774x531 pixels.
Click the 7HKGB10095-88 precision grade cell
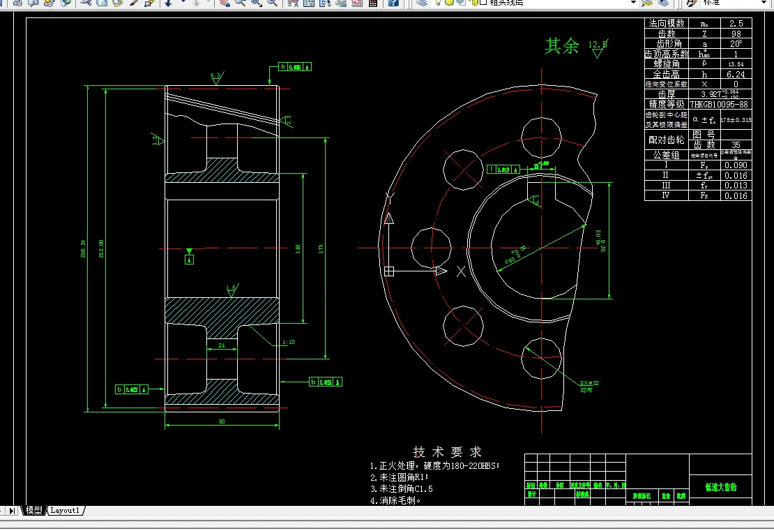[x=719, y=104]
